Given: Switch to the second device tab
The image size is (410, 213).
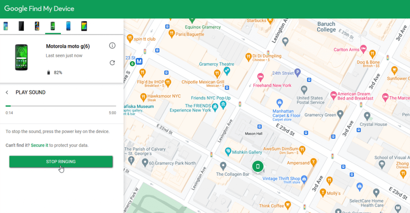Looking at the screenshot, I should pos(21,26).
